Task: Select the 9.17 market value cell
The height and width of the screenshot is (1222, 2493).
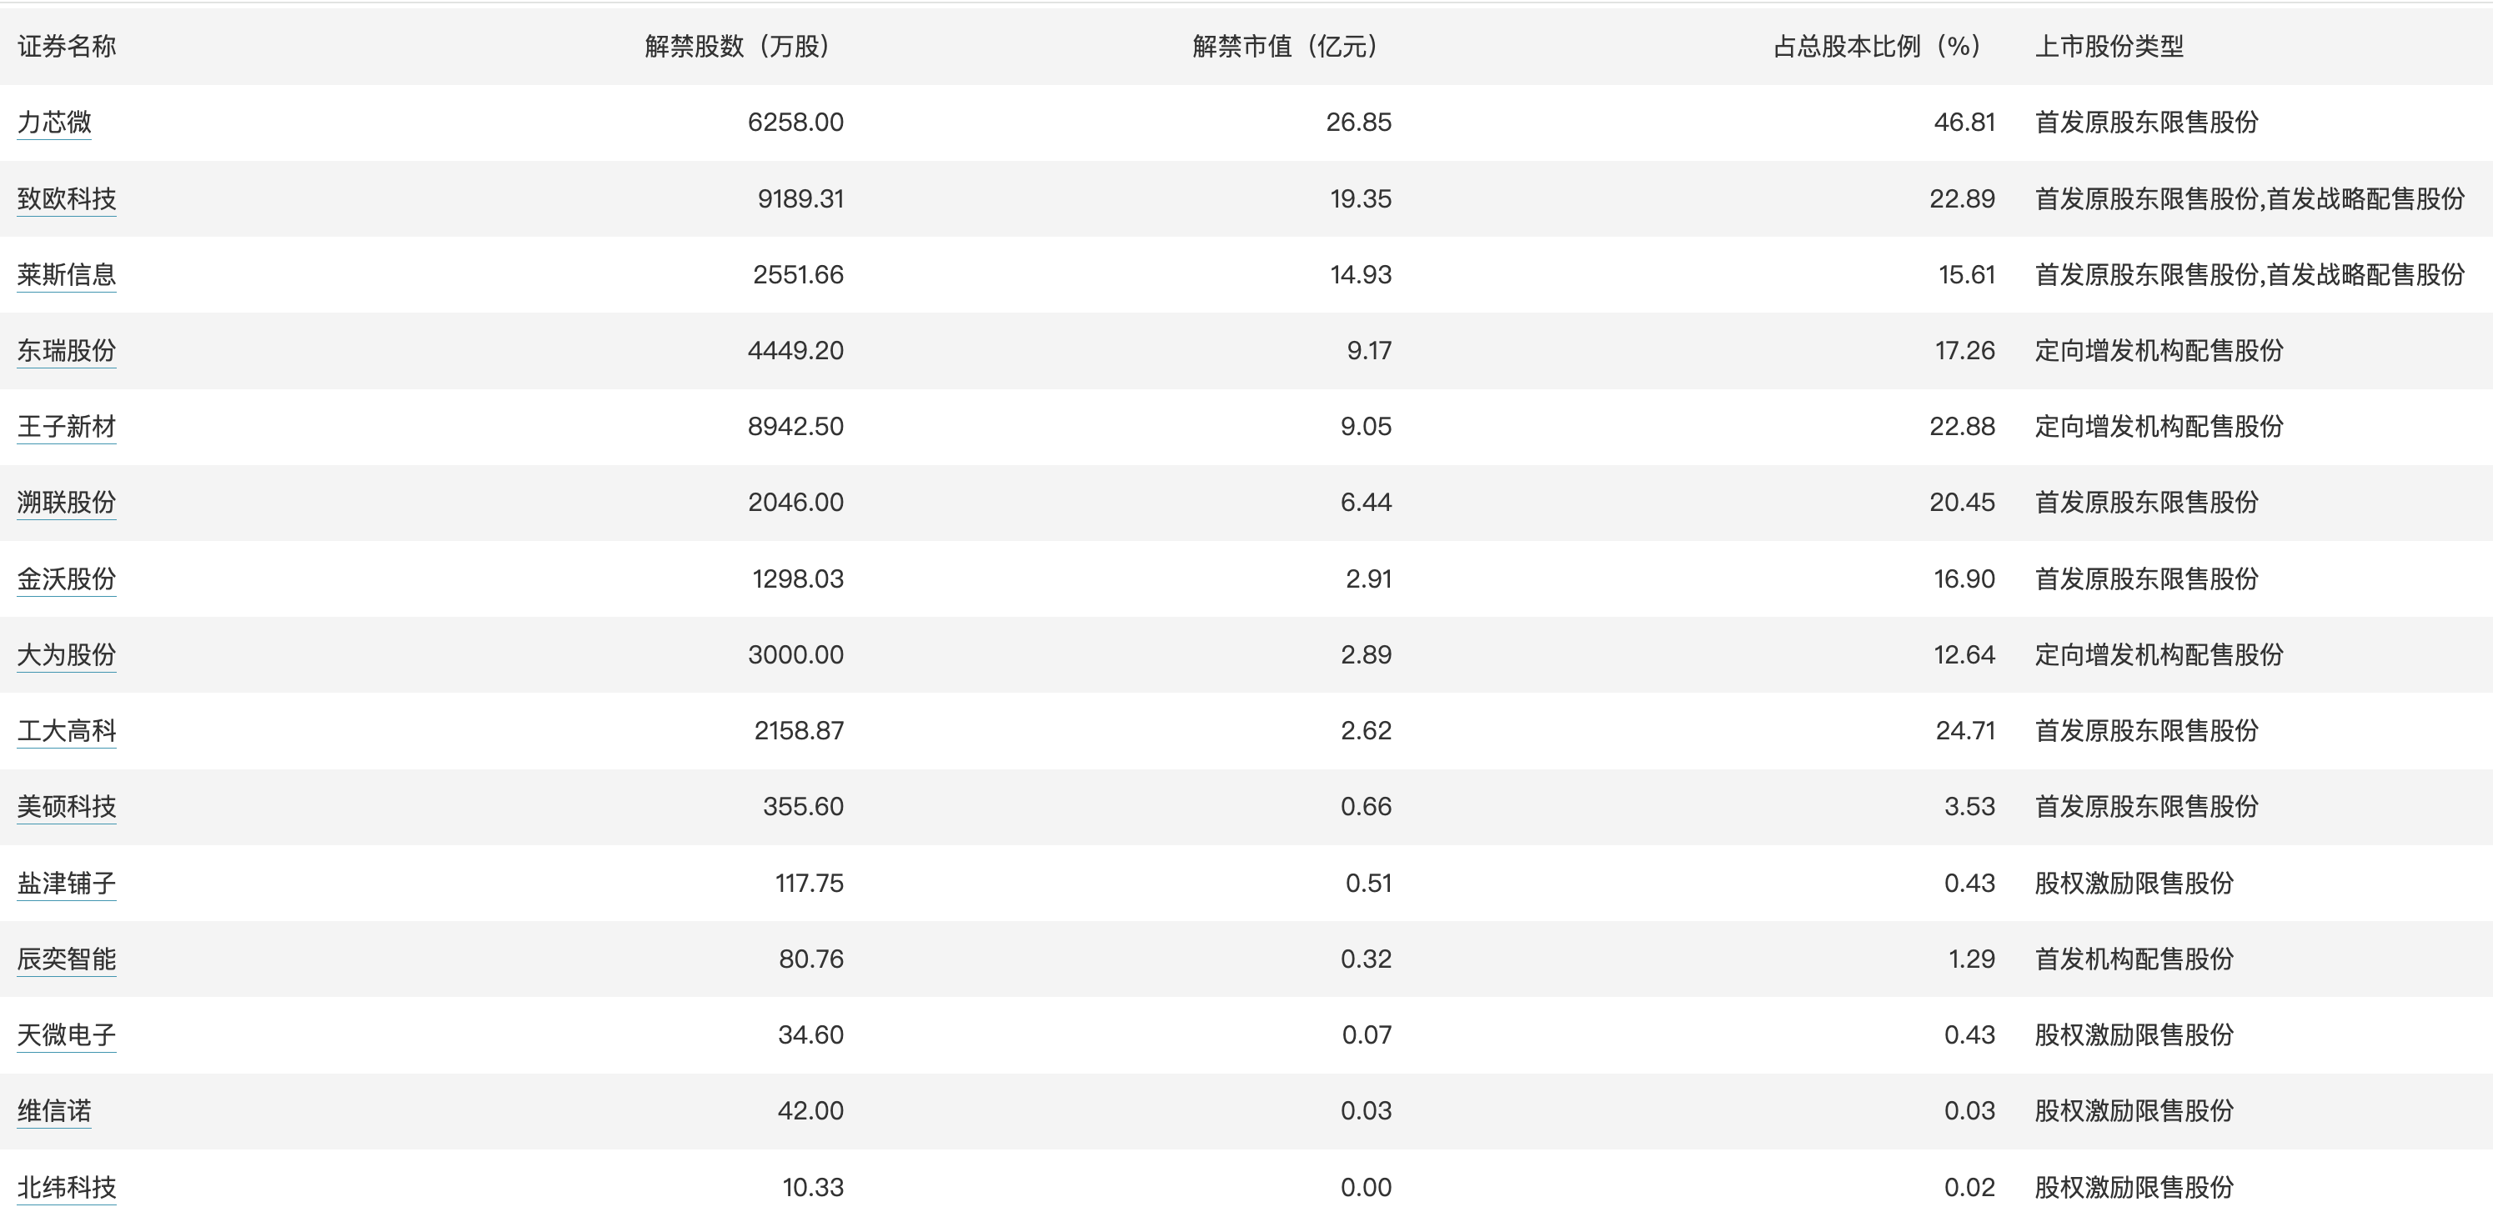Action: (1369, 350)
